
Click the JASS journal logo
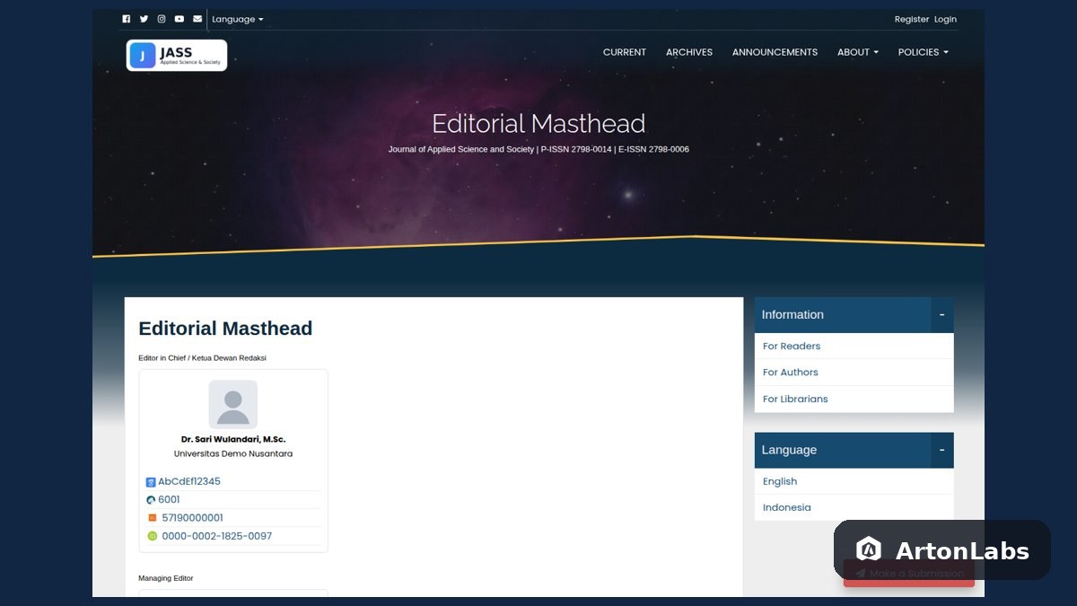(177, 55)
